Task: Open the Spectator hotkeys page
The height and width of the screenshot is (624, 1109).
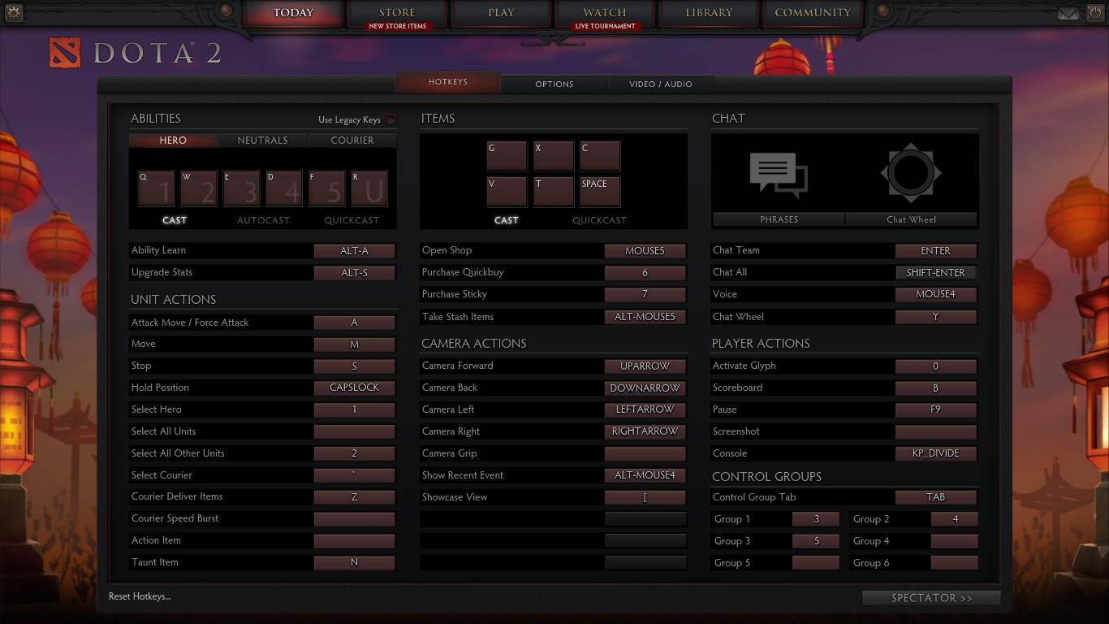Action: point(931,598)
